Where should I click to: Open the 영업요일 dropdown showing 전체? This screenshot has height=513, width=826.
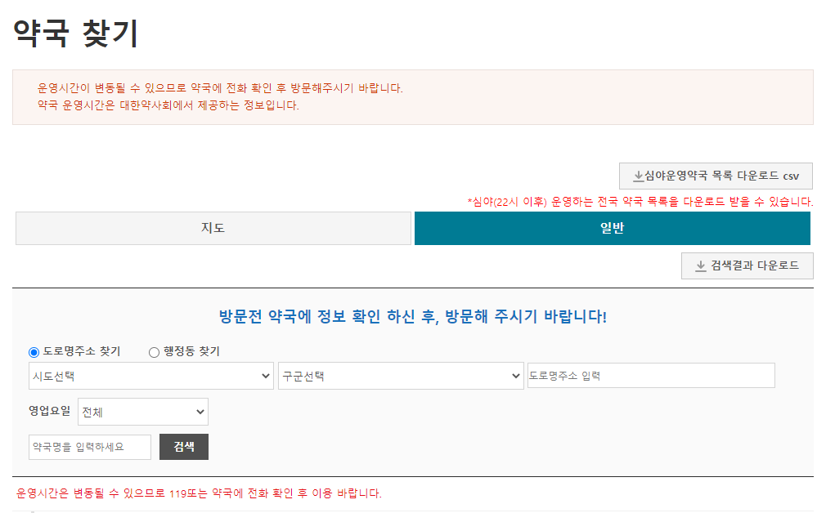pos(142,411)
